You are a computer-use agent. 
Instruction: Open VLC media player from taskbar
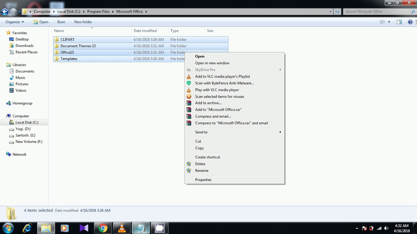[122, 228]
